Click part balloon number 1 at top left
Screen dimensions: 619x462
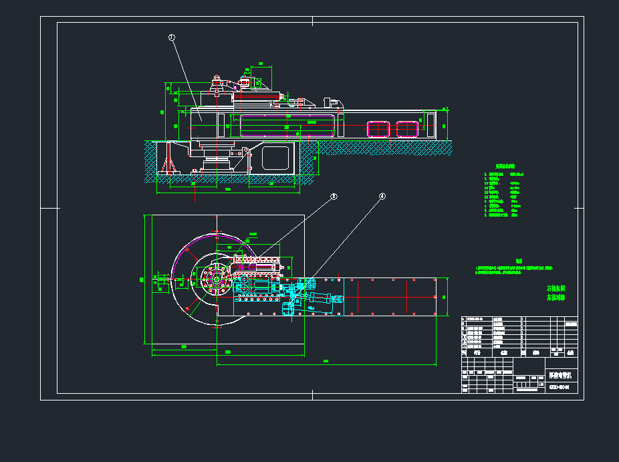click(x=172, y=38)
